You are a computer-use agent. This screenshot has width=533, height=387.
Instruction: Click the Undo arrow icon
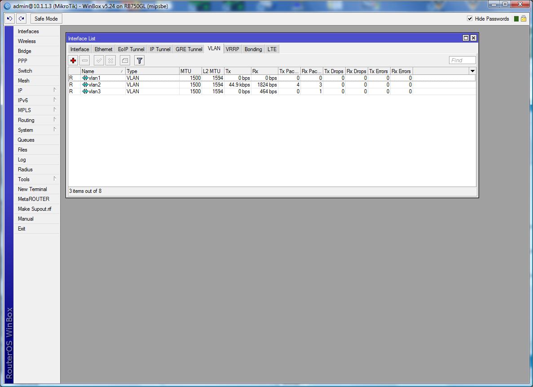pos(9,18)
